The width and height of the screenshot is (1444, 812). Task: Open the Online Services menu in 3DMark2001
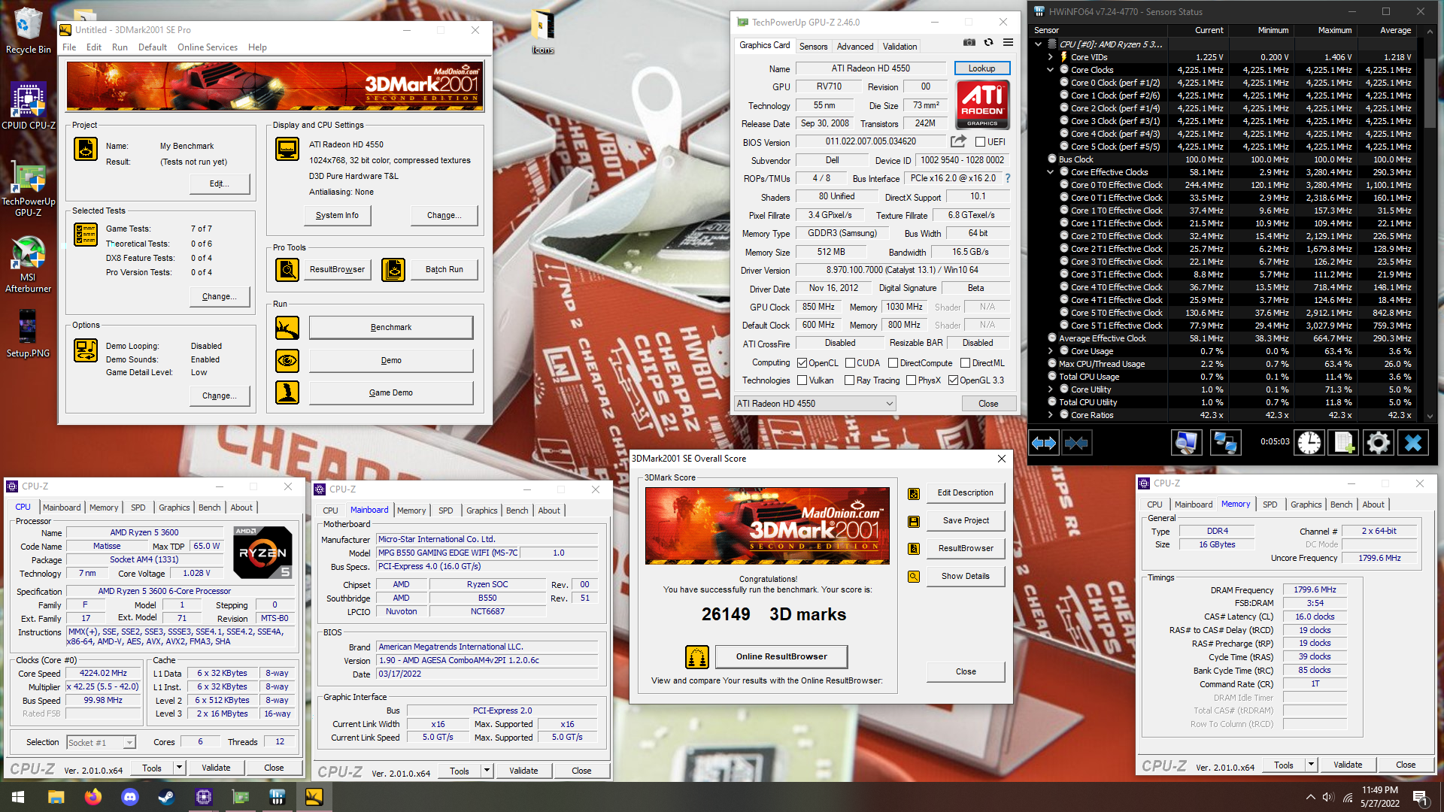(x=208, y=47)
